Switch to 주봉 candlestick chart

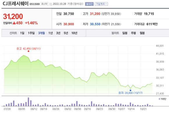click(133, 33)
